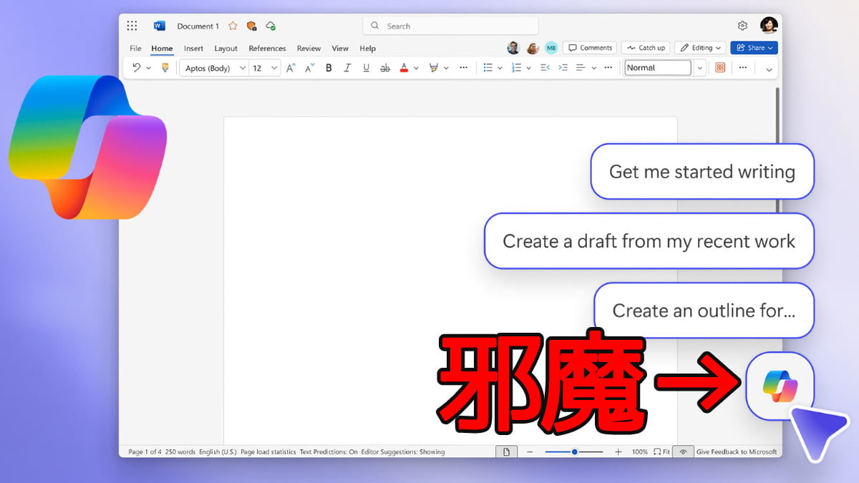Viewport: 859px width, 483px height.
Task: Click the sensitivity shield icon in title bar
Action: tap(251, 26)
